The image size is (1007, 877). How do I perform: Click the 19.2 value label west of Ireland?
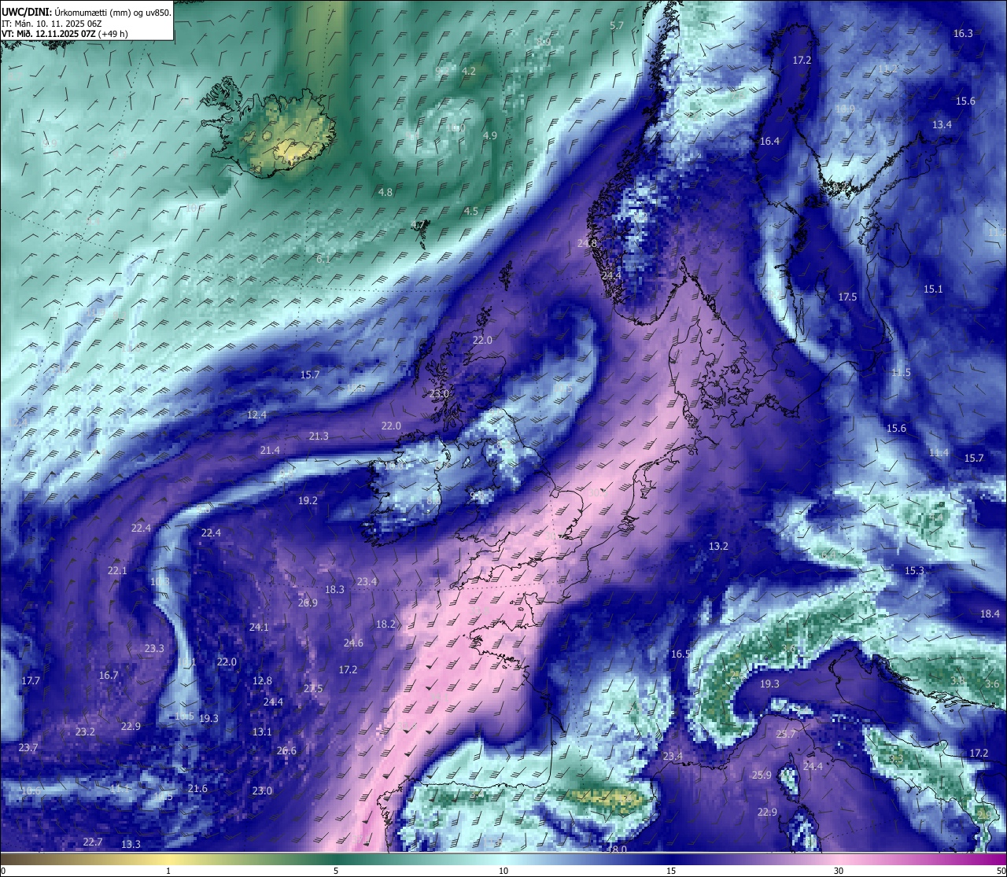point(308,500)
